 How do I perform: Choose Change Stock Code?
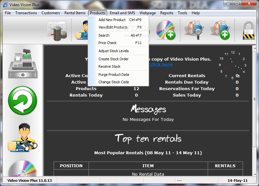(118, 82)
